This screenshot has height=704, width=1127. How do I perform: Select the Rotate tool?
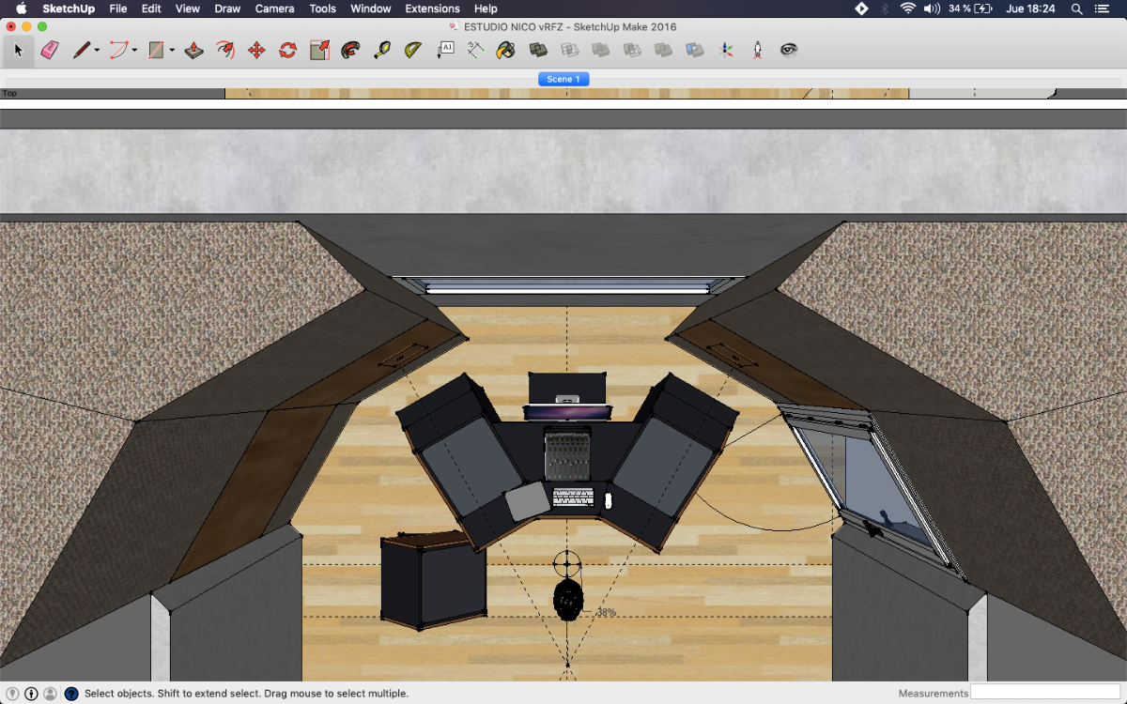[287, 50]
